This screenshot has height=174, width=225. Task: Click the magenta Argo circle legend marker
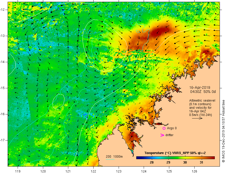coord(164,128)
